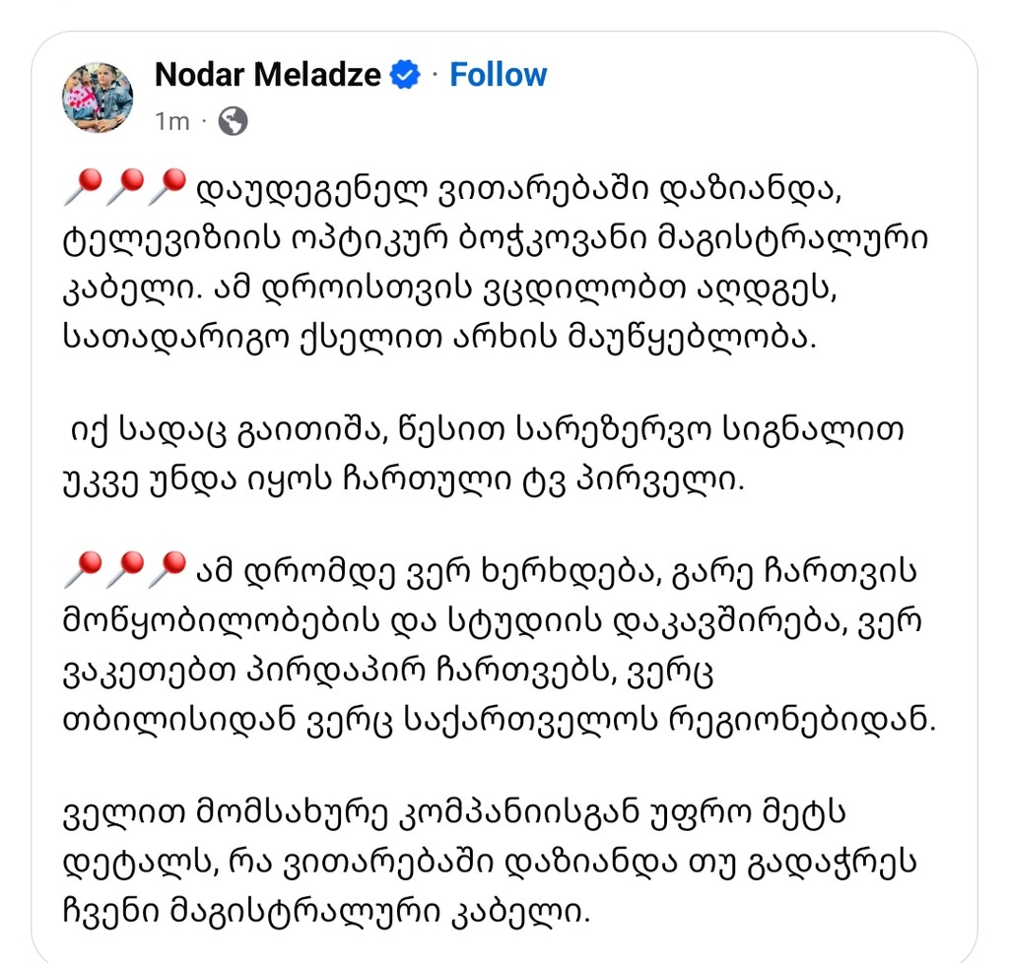This screenshot has width=1009, height=963.
Task: Click the globe public audience icon
Action: 233,121
